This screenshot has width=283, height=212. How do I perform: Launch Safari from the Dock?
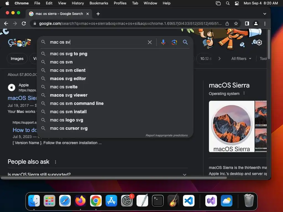pyautogui.click(x=65, y=201)
